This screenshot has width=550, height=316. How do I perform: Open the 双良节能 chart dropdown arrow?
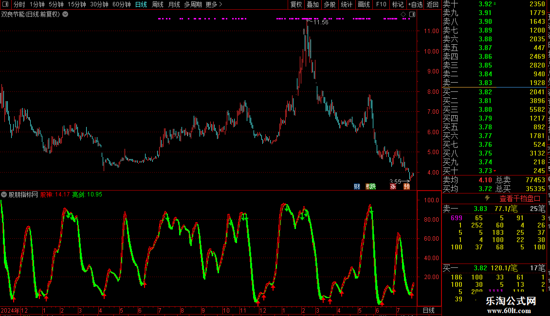click(65, 14)
